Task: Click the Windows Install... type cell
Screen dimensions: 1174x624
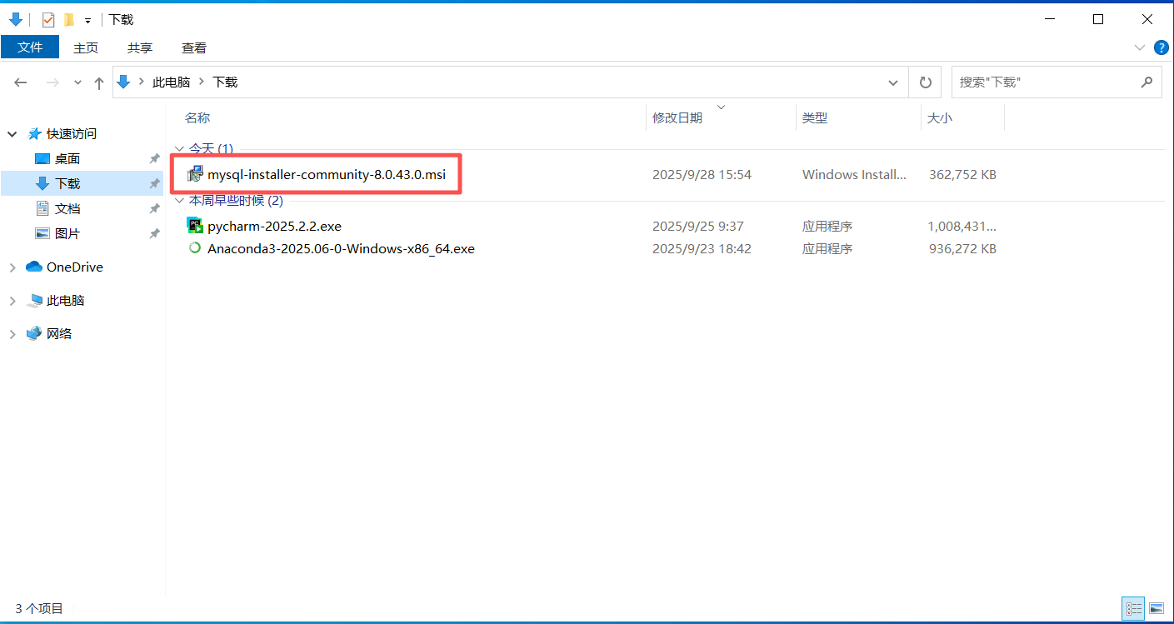Action: 854,175
